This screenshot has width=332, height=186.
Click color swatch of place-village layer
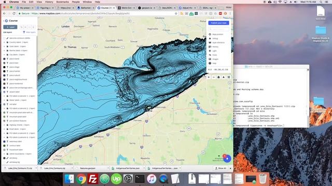tap(4, 67)
